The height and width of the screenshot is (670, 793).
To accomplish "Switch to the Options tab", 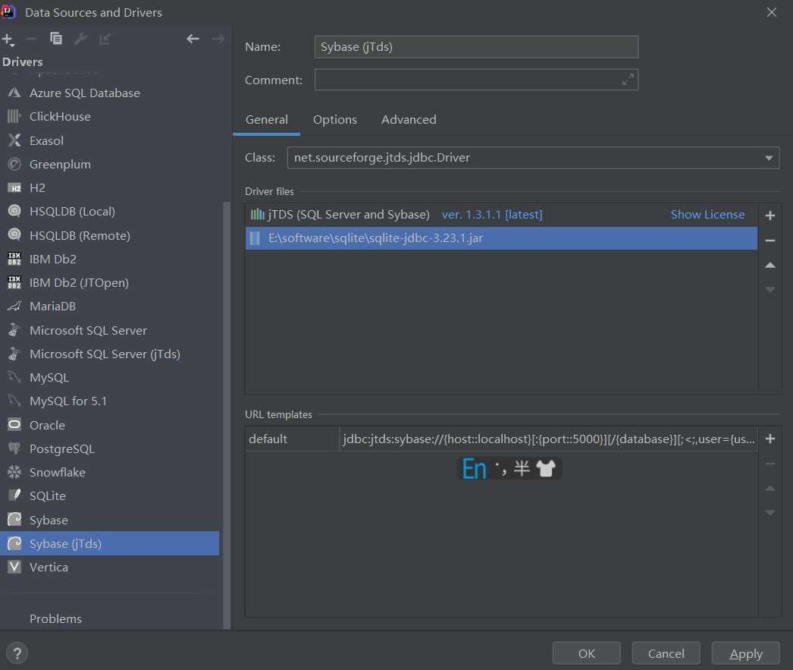I will pos(335,119).
